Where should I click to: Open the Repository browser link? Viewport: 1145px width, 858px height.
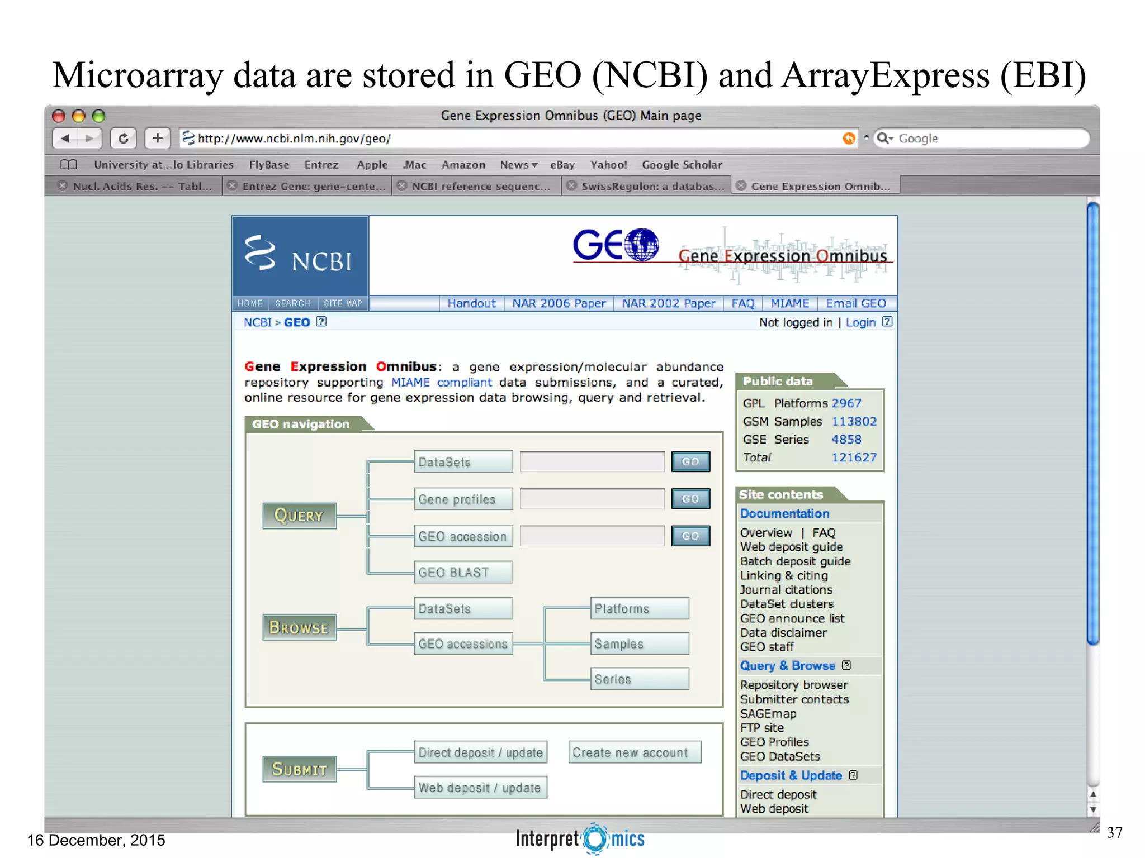pos(794,685)
